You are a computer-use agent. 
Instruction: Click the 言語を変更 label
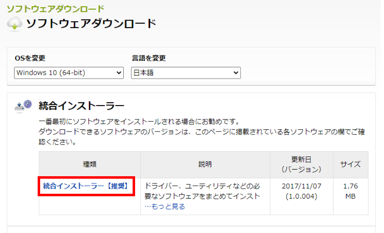click(148, 58)
